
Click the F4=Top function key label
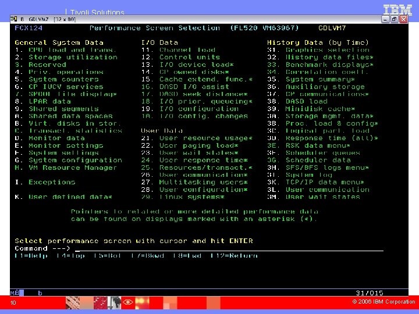71,256
